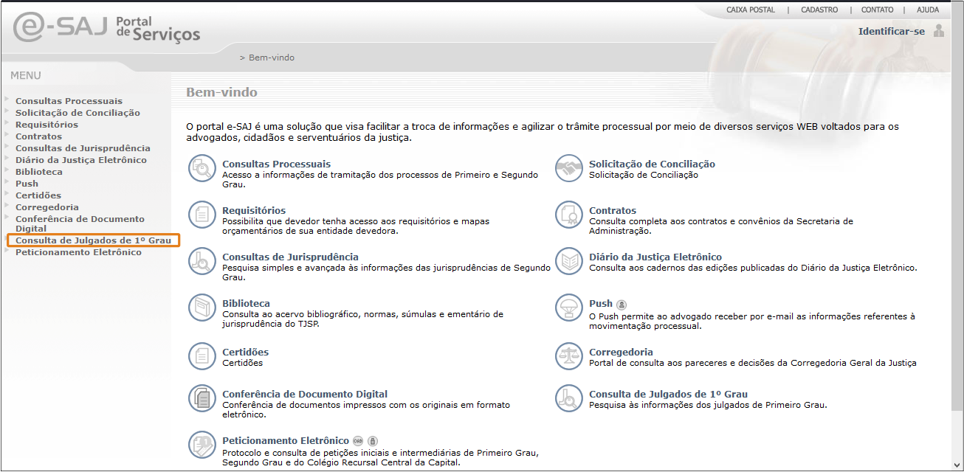Open the Consultas Processuais heading link in main content
Screen dimensions: 964x472
click(277, 164)
